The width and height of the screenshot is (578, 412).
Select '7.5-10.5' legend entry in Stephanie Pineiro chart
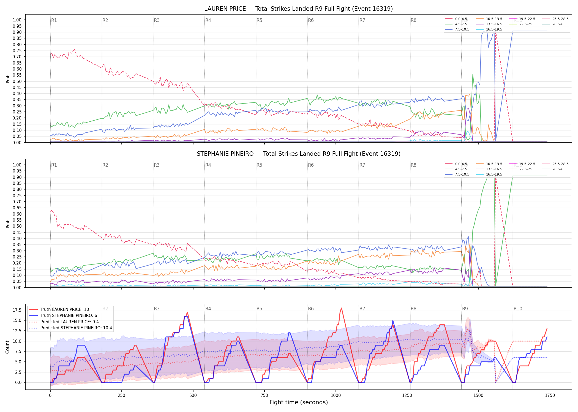pyautogui.click(x=457, y=174)
